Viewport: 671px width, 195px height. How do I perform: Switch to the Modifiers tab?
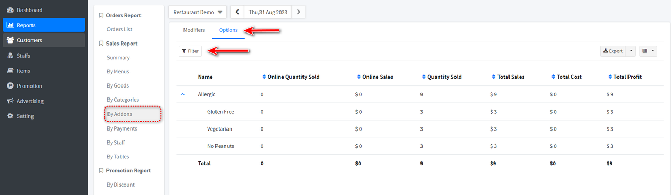(194, 30)
